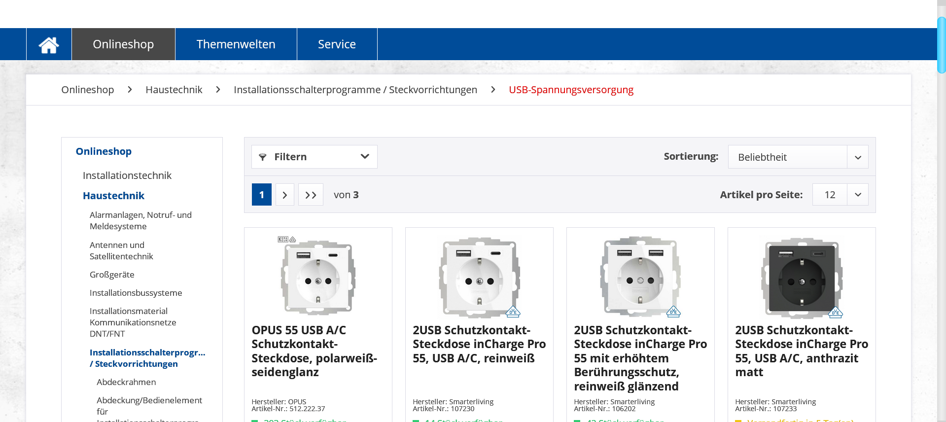
Task: Open the Themenwelten menu tab
Action: point(236,44)
